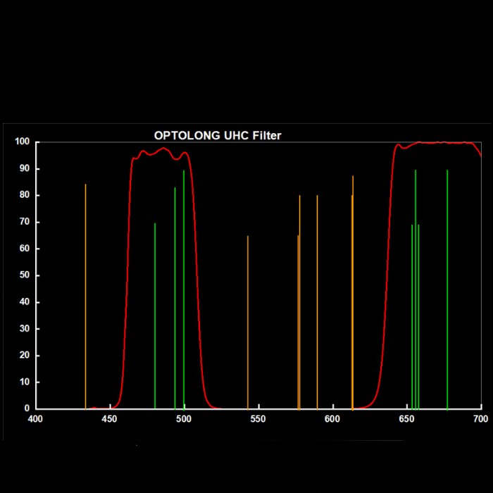The width and height of the screenshot is (493, 493).
Task: Click the 100 label on the vertical axis
Action: (x=22, y=142)
